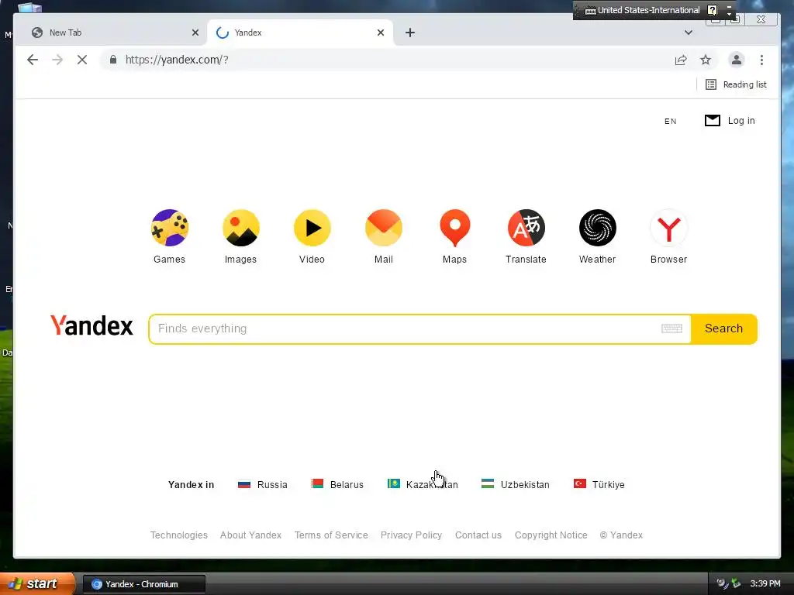This screenshot has width=794, height=595.
Task: Open Yandex in Türkiye
Action: tap(599, 484)
